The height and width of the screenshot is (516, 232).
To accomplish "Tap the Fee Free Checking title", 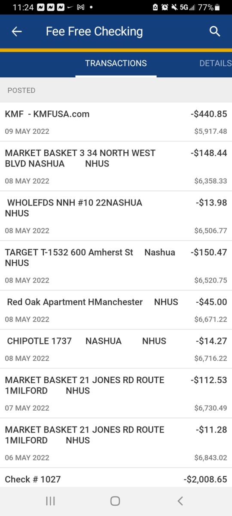I will tap(95, 31).
